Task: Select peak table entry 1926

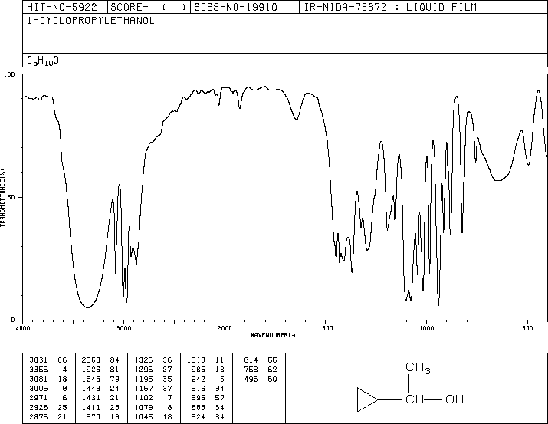Action: (x=100, y=370)
